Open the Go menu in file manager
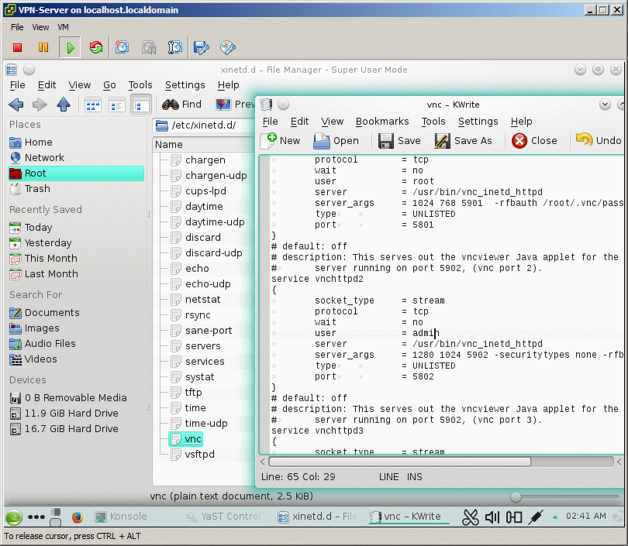The height and width of the screenshot is (546, 628). (x=109, y=85)
